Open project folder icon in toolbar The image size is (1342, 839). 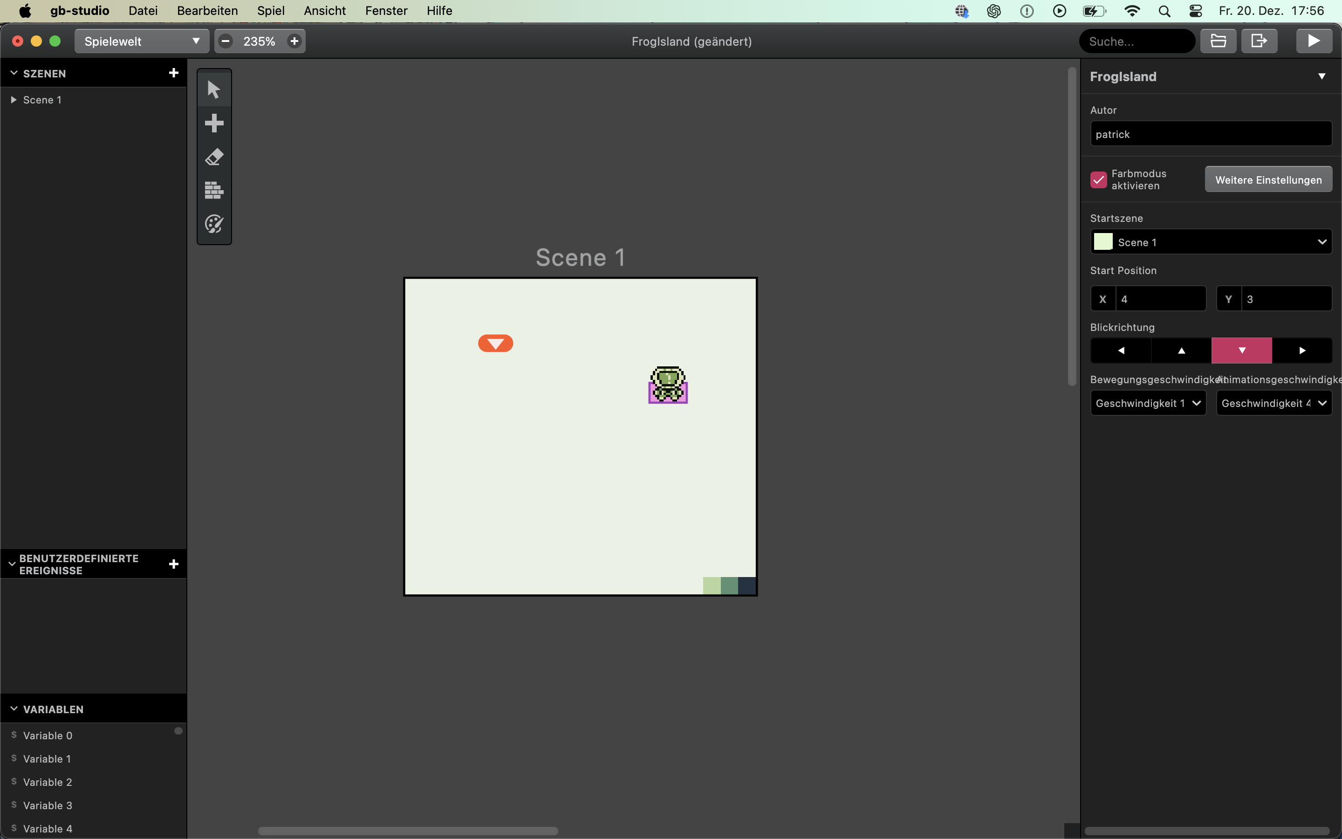coord(1218,41)
